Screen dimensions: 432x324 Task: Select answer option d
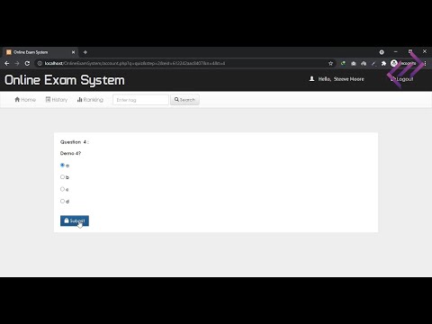[62, 201]
